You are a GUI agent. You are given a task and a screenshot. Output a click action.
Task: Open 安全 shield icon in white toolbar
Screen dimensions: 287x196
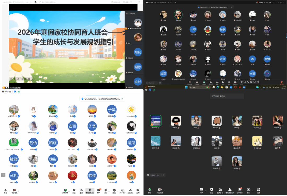pos(74,191)
